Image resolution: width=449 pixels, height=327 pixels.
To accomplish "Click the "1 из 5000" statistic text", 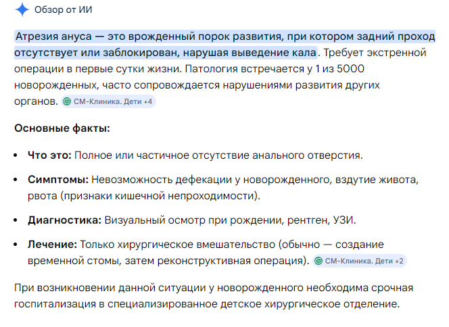I will click(x=336, y=69).
